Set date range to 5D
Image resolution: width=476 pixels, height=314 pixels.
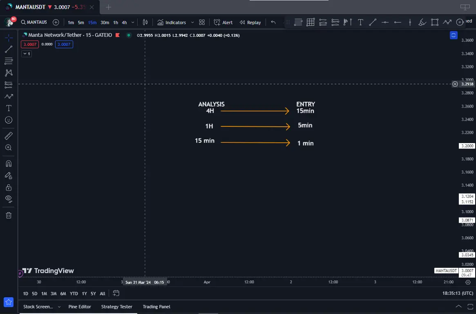[x=35, y=294]
